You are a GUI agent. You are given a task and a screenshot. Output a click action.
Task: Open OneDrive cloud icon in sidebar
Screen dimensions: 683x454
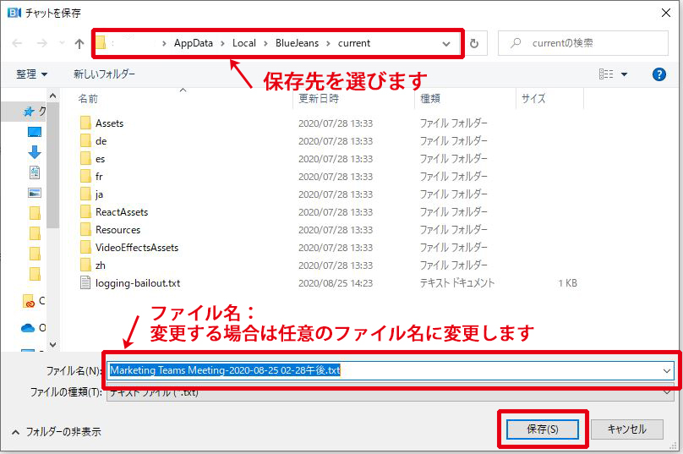coord(28,328)
